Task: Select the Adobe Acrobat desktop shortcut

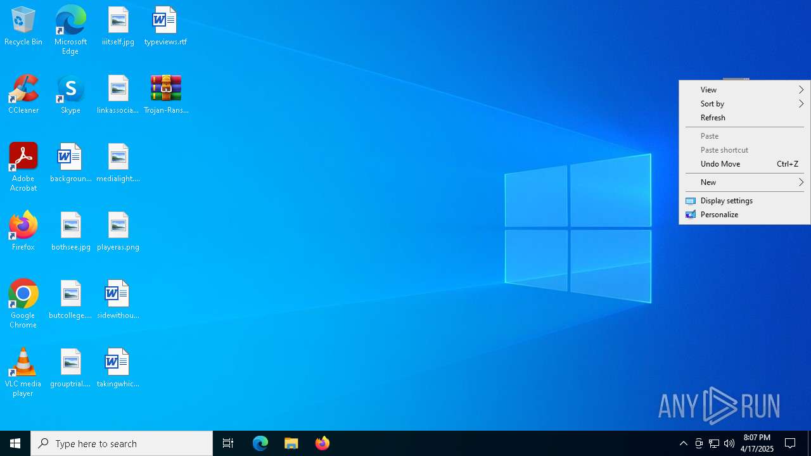Action: [23, 167]
